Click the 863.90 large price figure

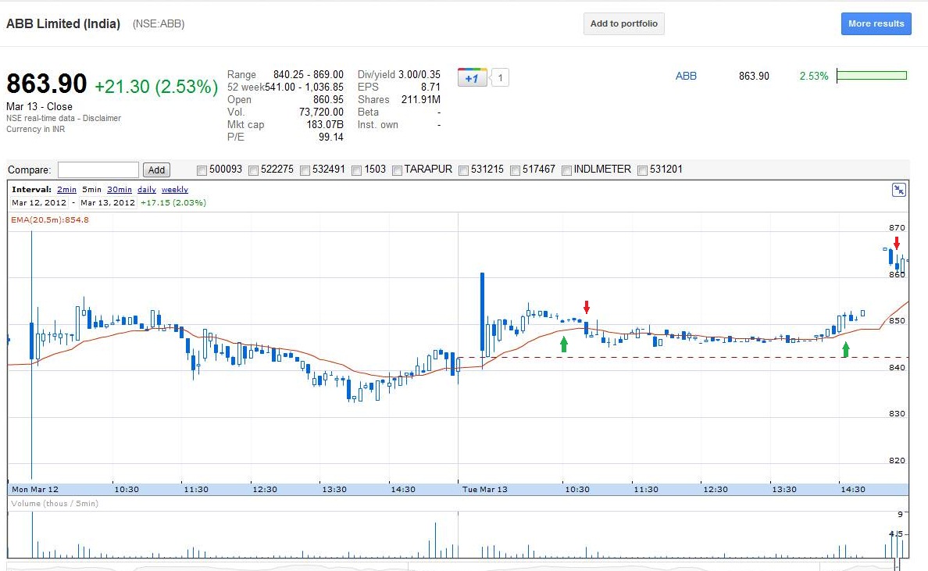[47, 84]
